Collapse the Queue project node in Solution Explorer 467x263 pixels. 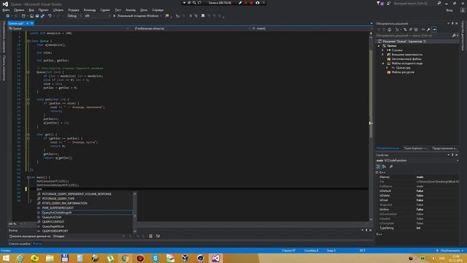pyautogui.click(x=379, y=46)
